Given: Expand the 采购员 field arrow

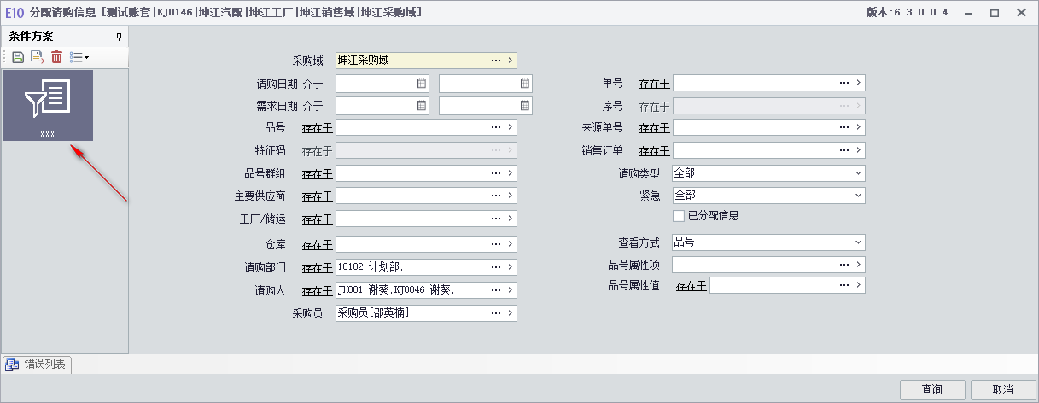Looking at the screenshot, I should [511, 313].
